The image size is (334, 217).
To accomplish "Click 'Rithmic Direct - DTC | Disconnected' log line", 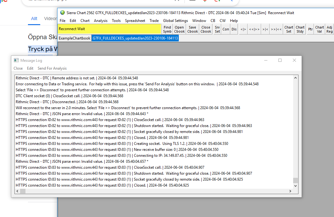I will 67,102.
